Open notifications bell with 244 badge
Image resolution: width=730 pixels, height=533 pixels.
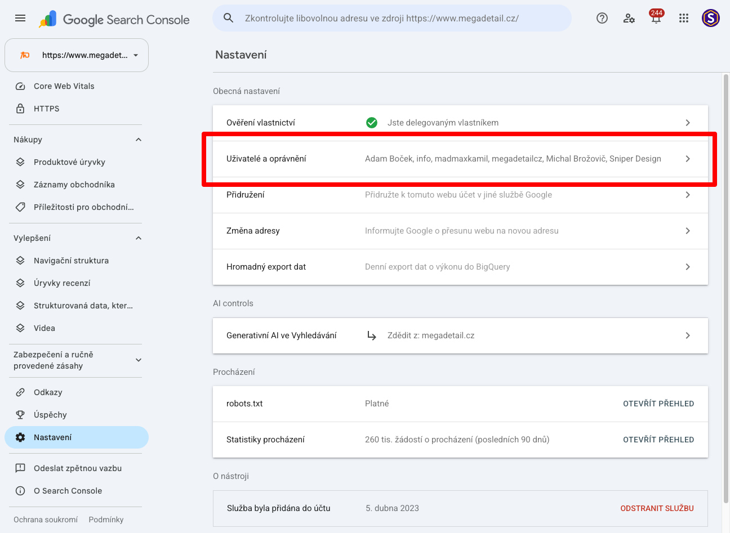656,17
